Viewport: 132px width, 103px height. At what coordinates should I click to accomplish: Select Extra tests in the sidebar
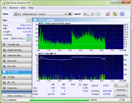(17, 88)
